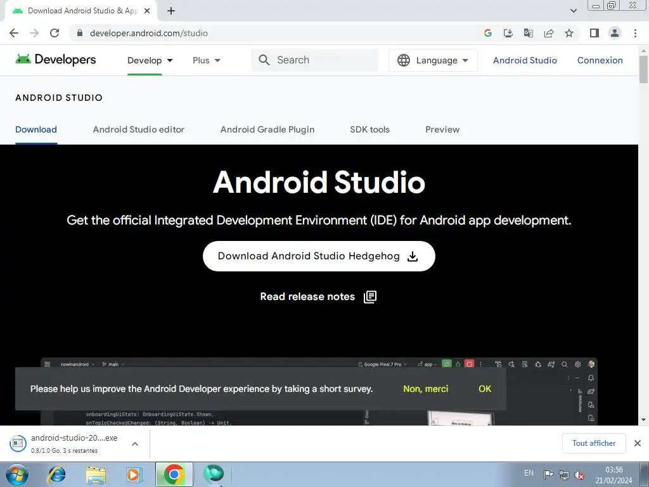This screenshot has height=487, width=649.
Task: Open the media player taskbar icon
Action: coord(134,474)
